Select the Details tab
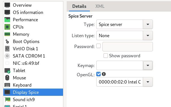The width and height of the screenshot is (171, 107). [79, 6]
